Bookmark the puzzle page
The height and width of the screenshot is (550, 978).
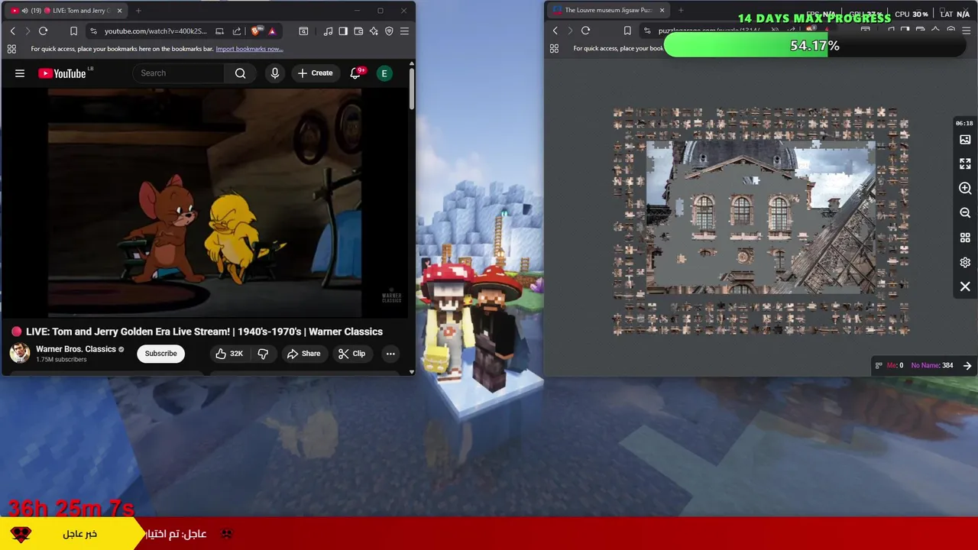tap(627, 31)
